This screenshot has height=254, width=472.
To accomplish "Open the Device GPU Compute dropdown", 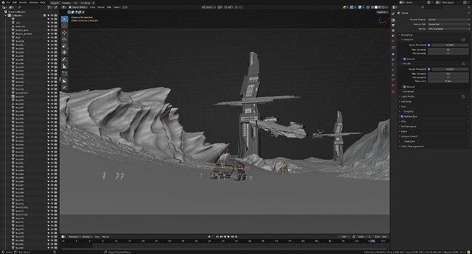I will (x=448, y=29).
